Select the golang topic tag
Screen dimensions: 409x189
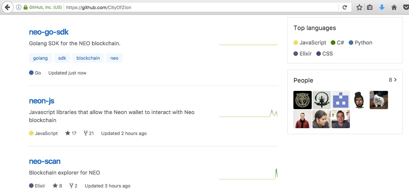[40, 58]
